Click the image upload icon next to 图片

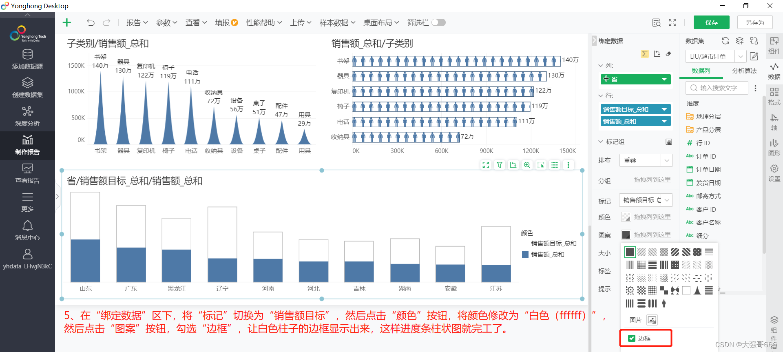652,320
